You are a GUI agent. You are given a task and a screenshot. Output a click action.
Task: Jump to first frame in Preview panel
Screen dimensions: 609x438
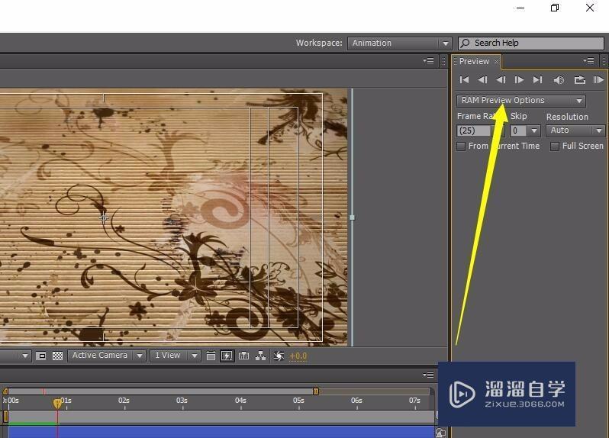point(464,79)
